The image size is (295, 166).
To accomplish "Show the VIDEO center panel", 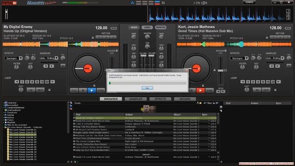I will 147,28.
